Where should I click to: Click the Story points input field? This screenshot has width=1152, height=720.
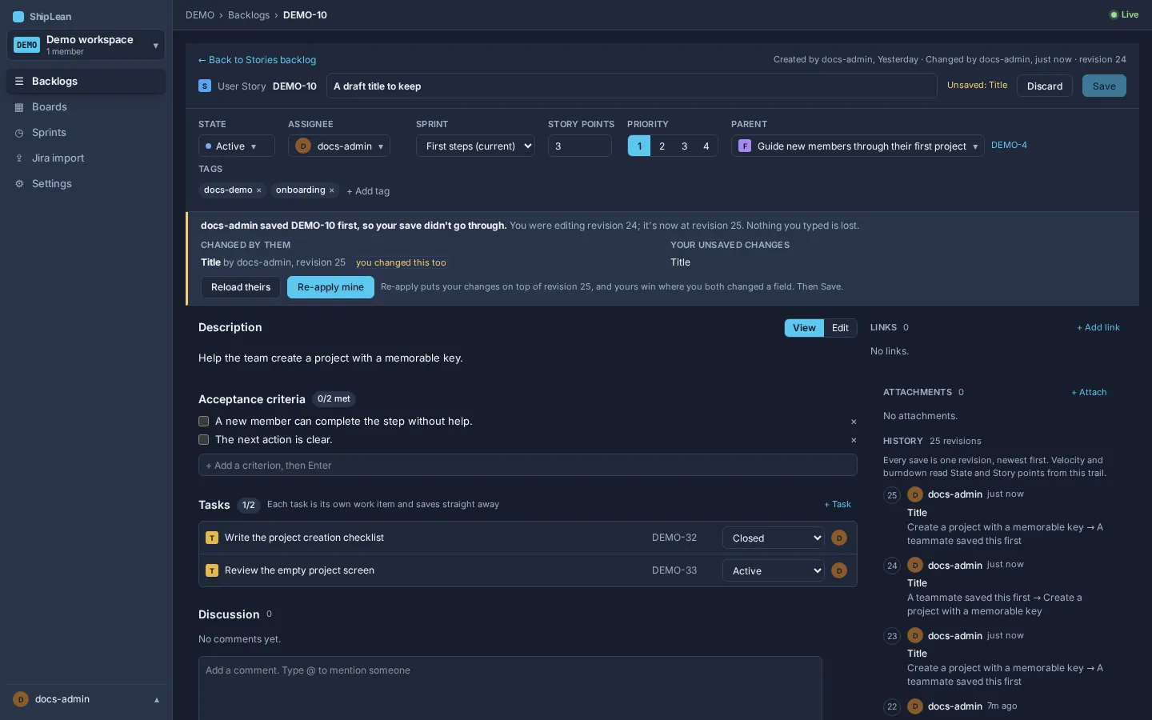[x=580, y=146]
